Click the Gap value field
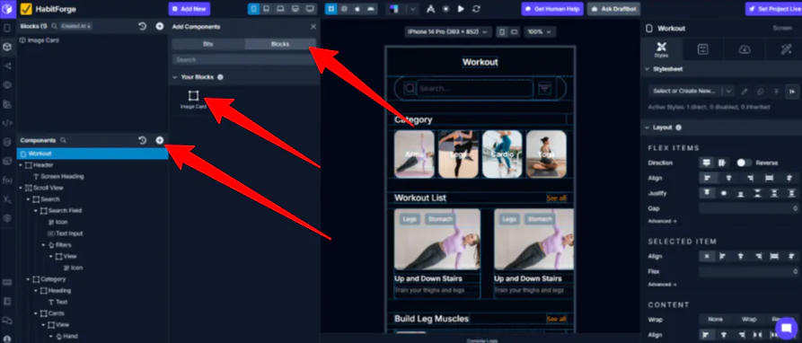The height and width of the screenshot is (343, 802). click(x=749, y=208)
